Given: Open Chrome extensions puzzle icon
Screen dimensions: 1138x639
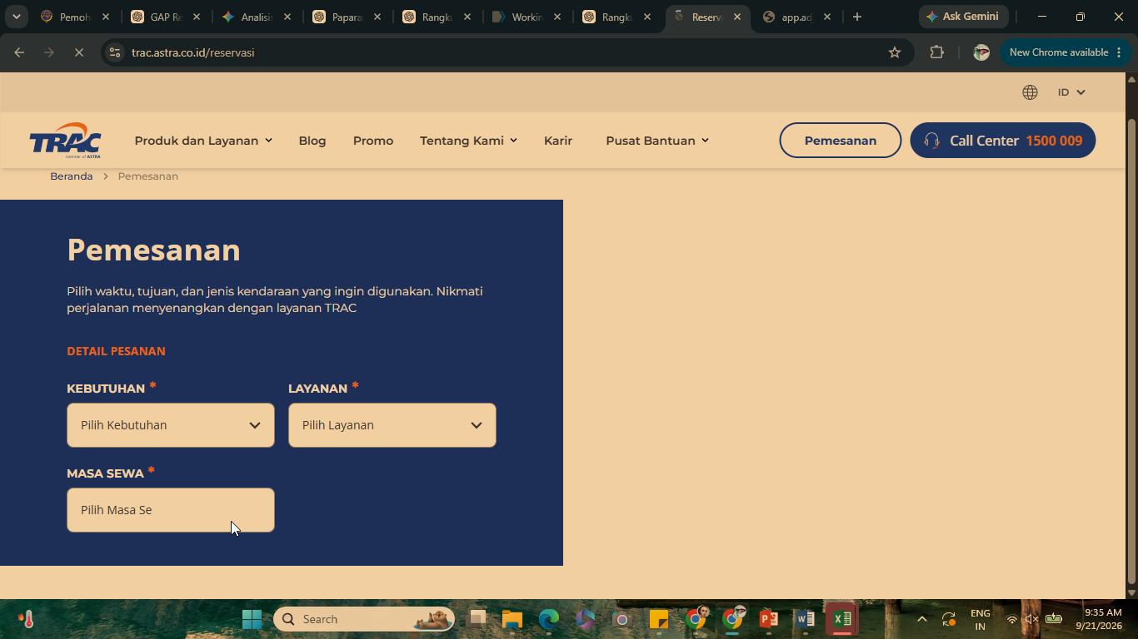Looking at the screenshot, I should click(x=936, y=52).
